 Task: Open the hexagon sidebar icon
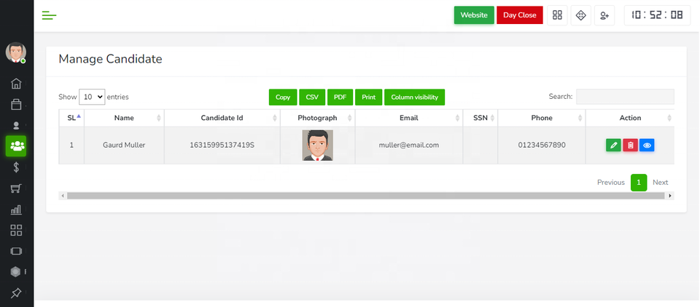click(x=15, y=272)
